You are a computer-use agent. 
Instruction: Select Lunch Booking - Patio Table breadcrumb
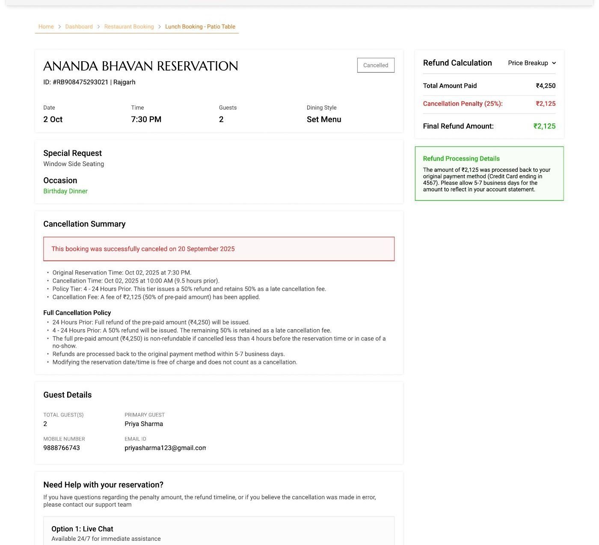(x=200, y=27)
